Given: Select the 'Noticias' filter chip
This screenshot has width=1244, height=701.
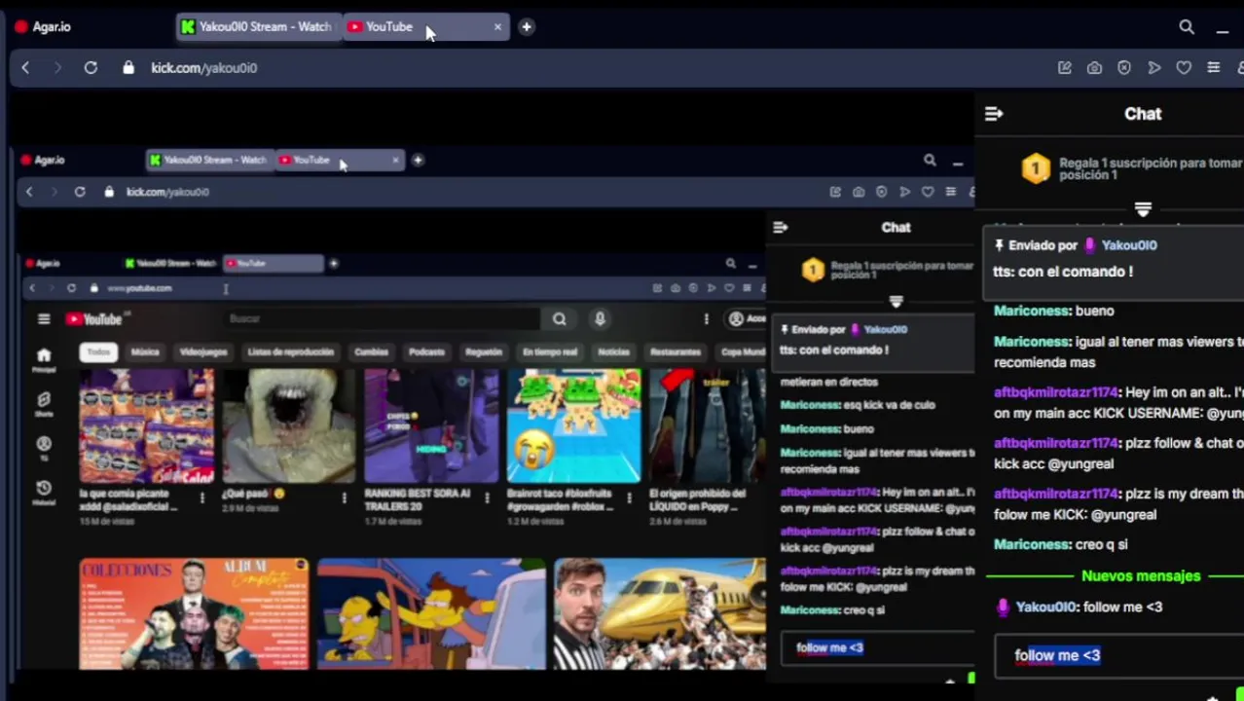Looking at the screenshot, I should [613, 351].
